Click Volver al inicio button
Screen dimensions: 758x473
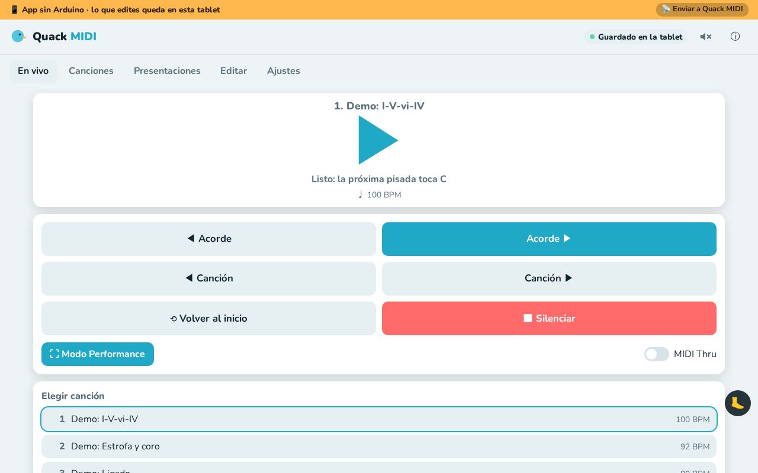point(208,318)
